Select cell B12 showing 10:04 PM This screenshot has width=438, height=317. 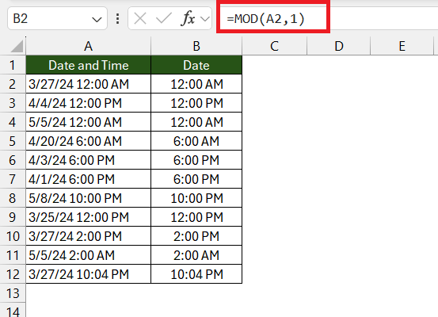(x=196, y=274)
